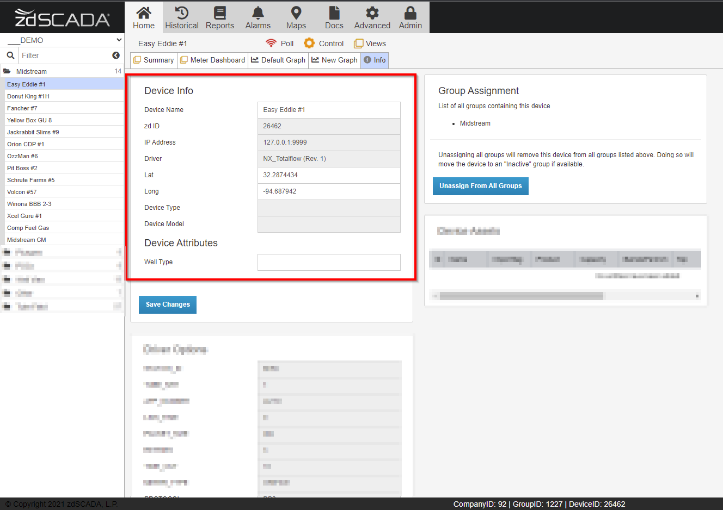Viewport: 723px width, 510px height.
Task: Select the Reports icon
Action: tap(219, 17)
